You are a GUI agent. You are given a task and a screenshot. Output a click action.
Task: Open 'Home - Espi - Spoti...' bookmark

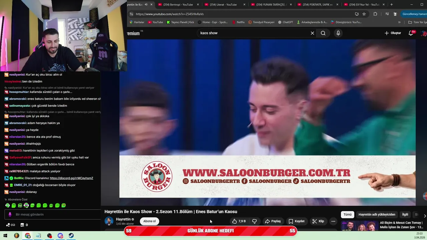213,22
